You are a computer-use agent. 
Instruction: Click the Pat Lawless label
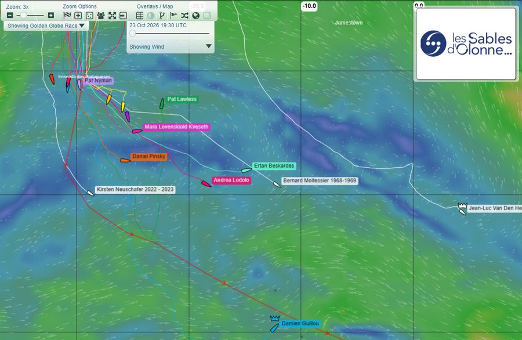pos(182,99)
